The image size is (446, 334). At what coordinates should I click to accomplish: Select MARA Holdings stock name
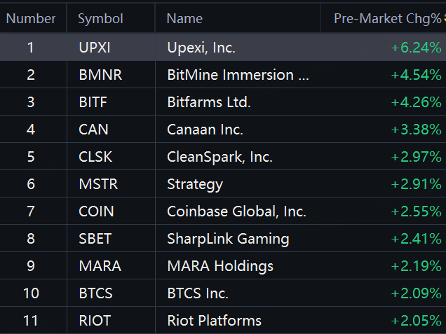click(x=220, y=266)
